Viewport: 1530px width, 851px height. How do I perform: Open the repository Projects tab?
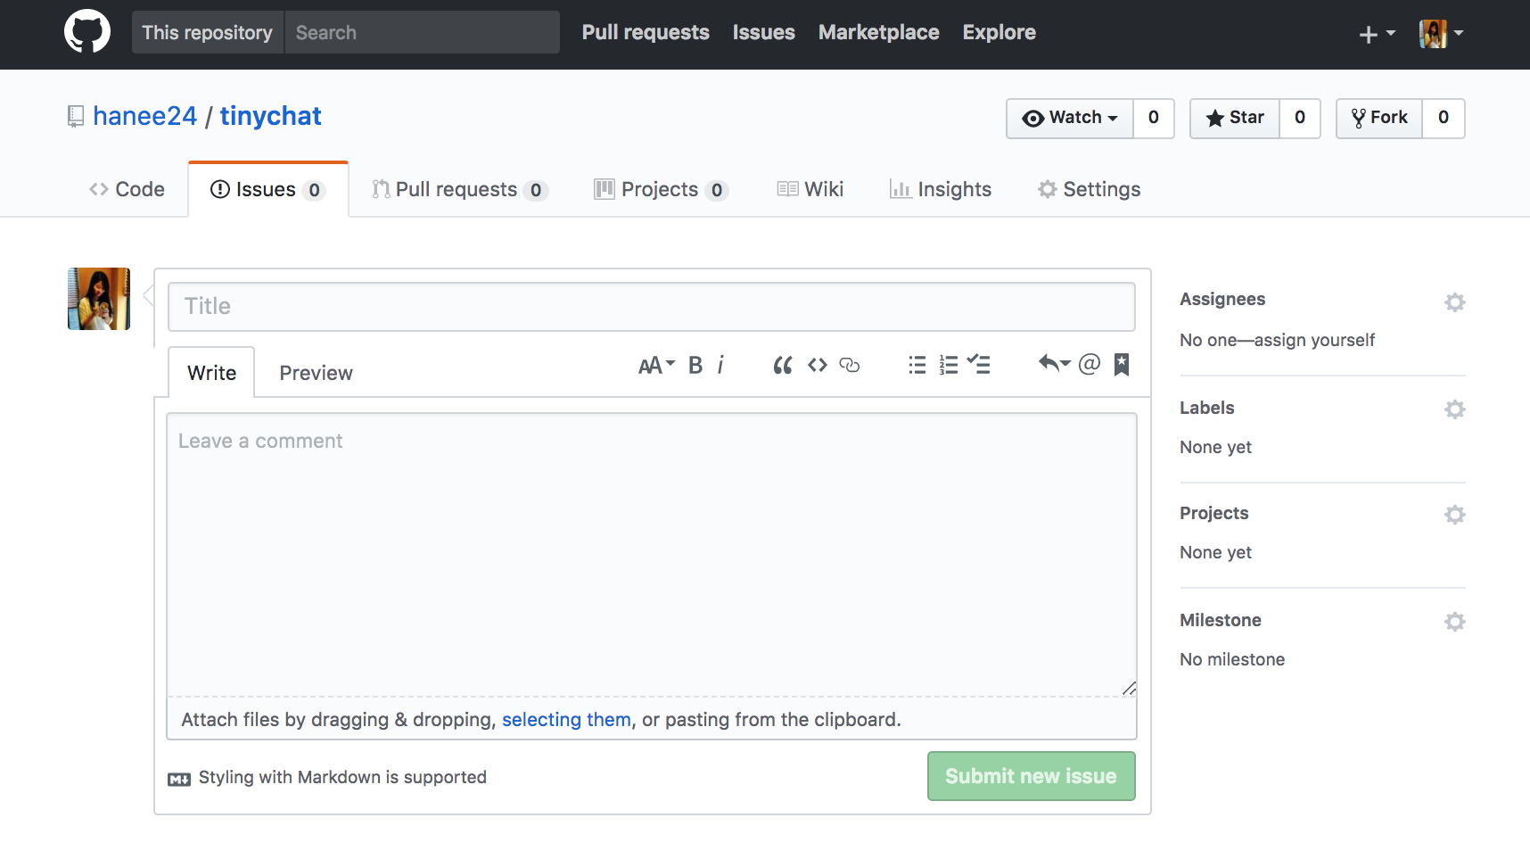661,189
